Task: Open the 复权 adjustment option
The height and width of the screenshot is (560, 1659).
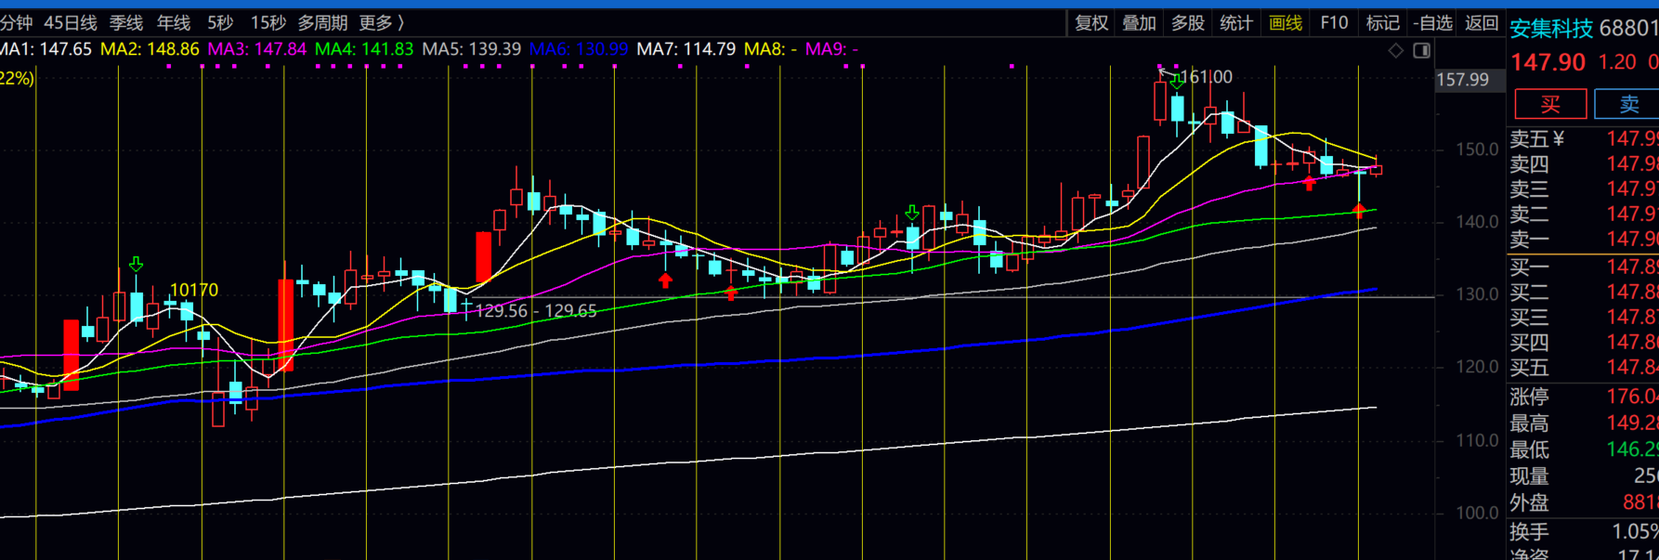Action: 1091,22
